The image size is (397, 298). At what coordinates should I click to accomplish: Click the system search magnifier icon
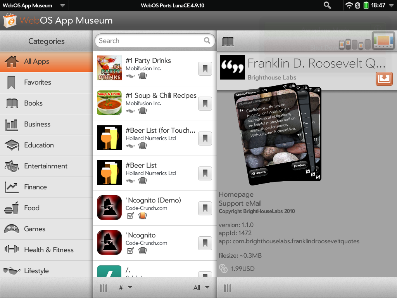click(328, 5)
